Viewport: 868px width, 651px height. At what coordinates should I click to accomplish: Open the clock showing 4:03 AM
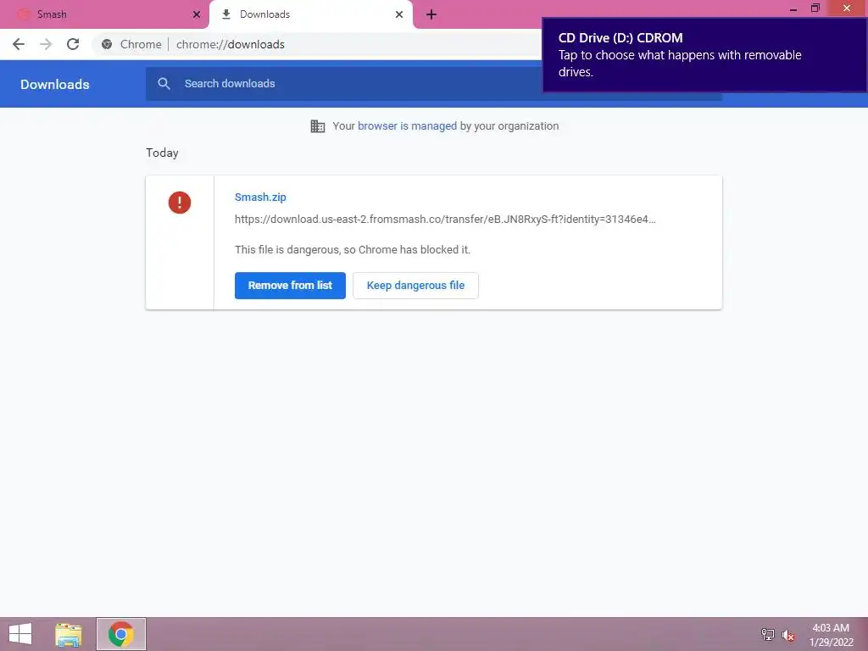pos(831,635)
